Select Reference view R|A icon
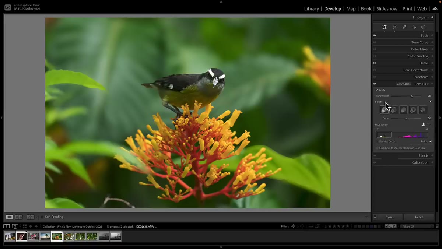 pos(18,217)
